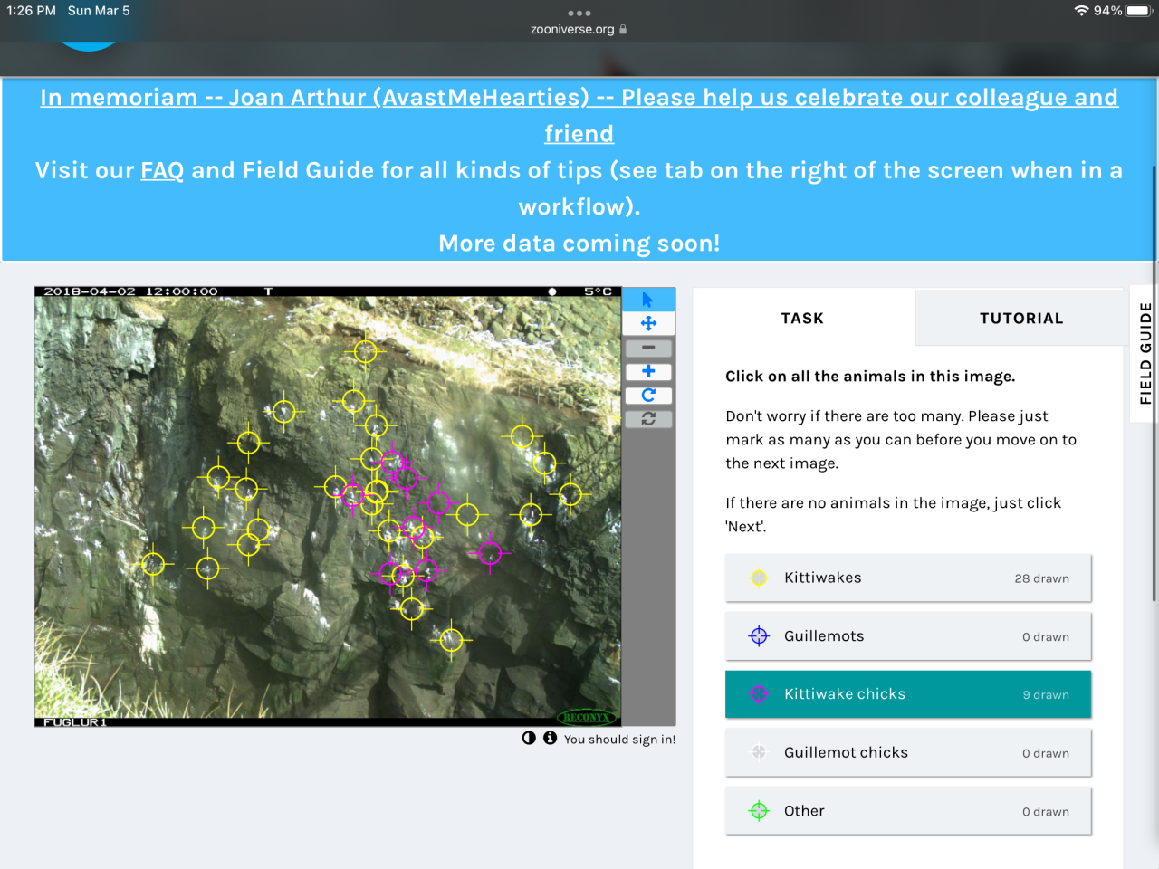Viewport: 1159px width, 869px height.
Task: Click the Guillemots '0 drawn' count
Action: (1046, 637)
